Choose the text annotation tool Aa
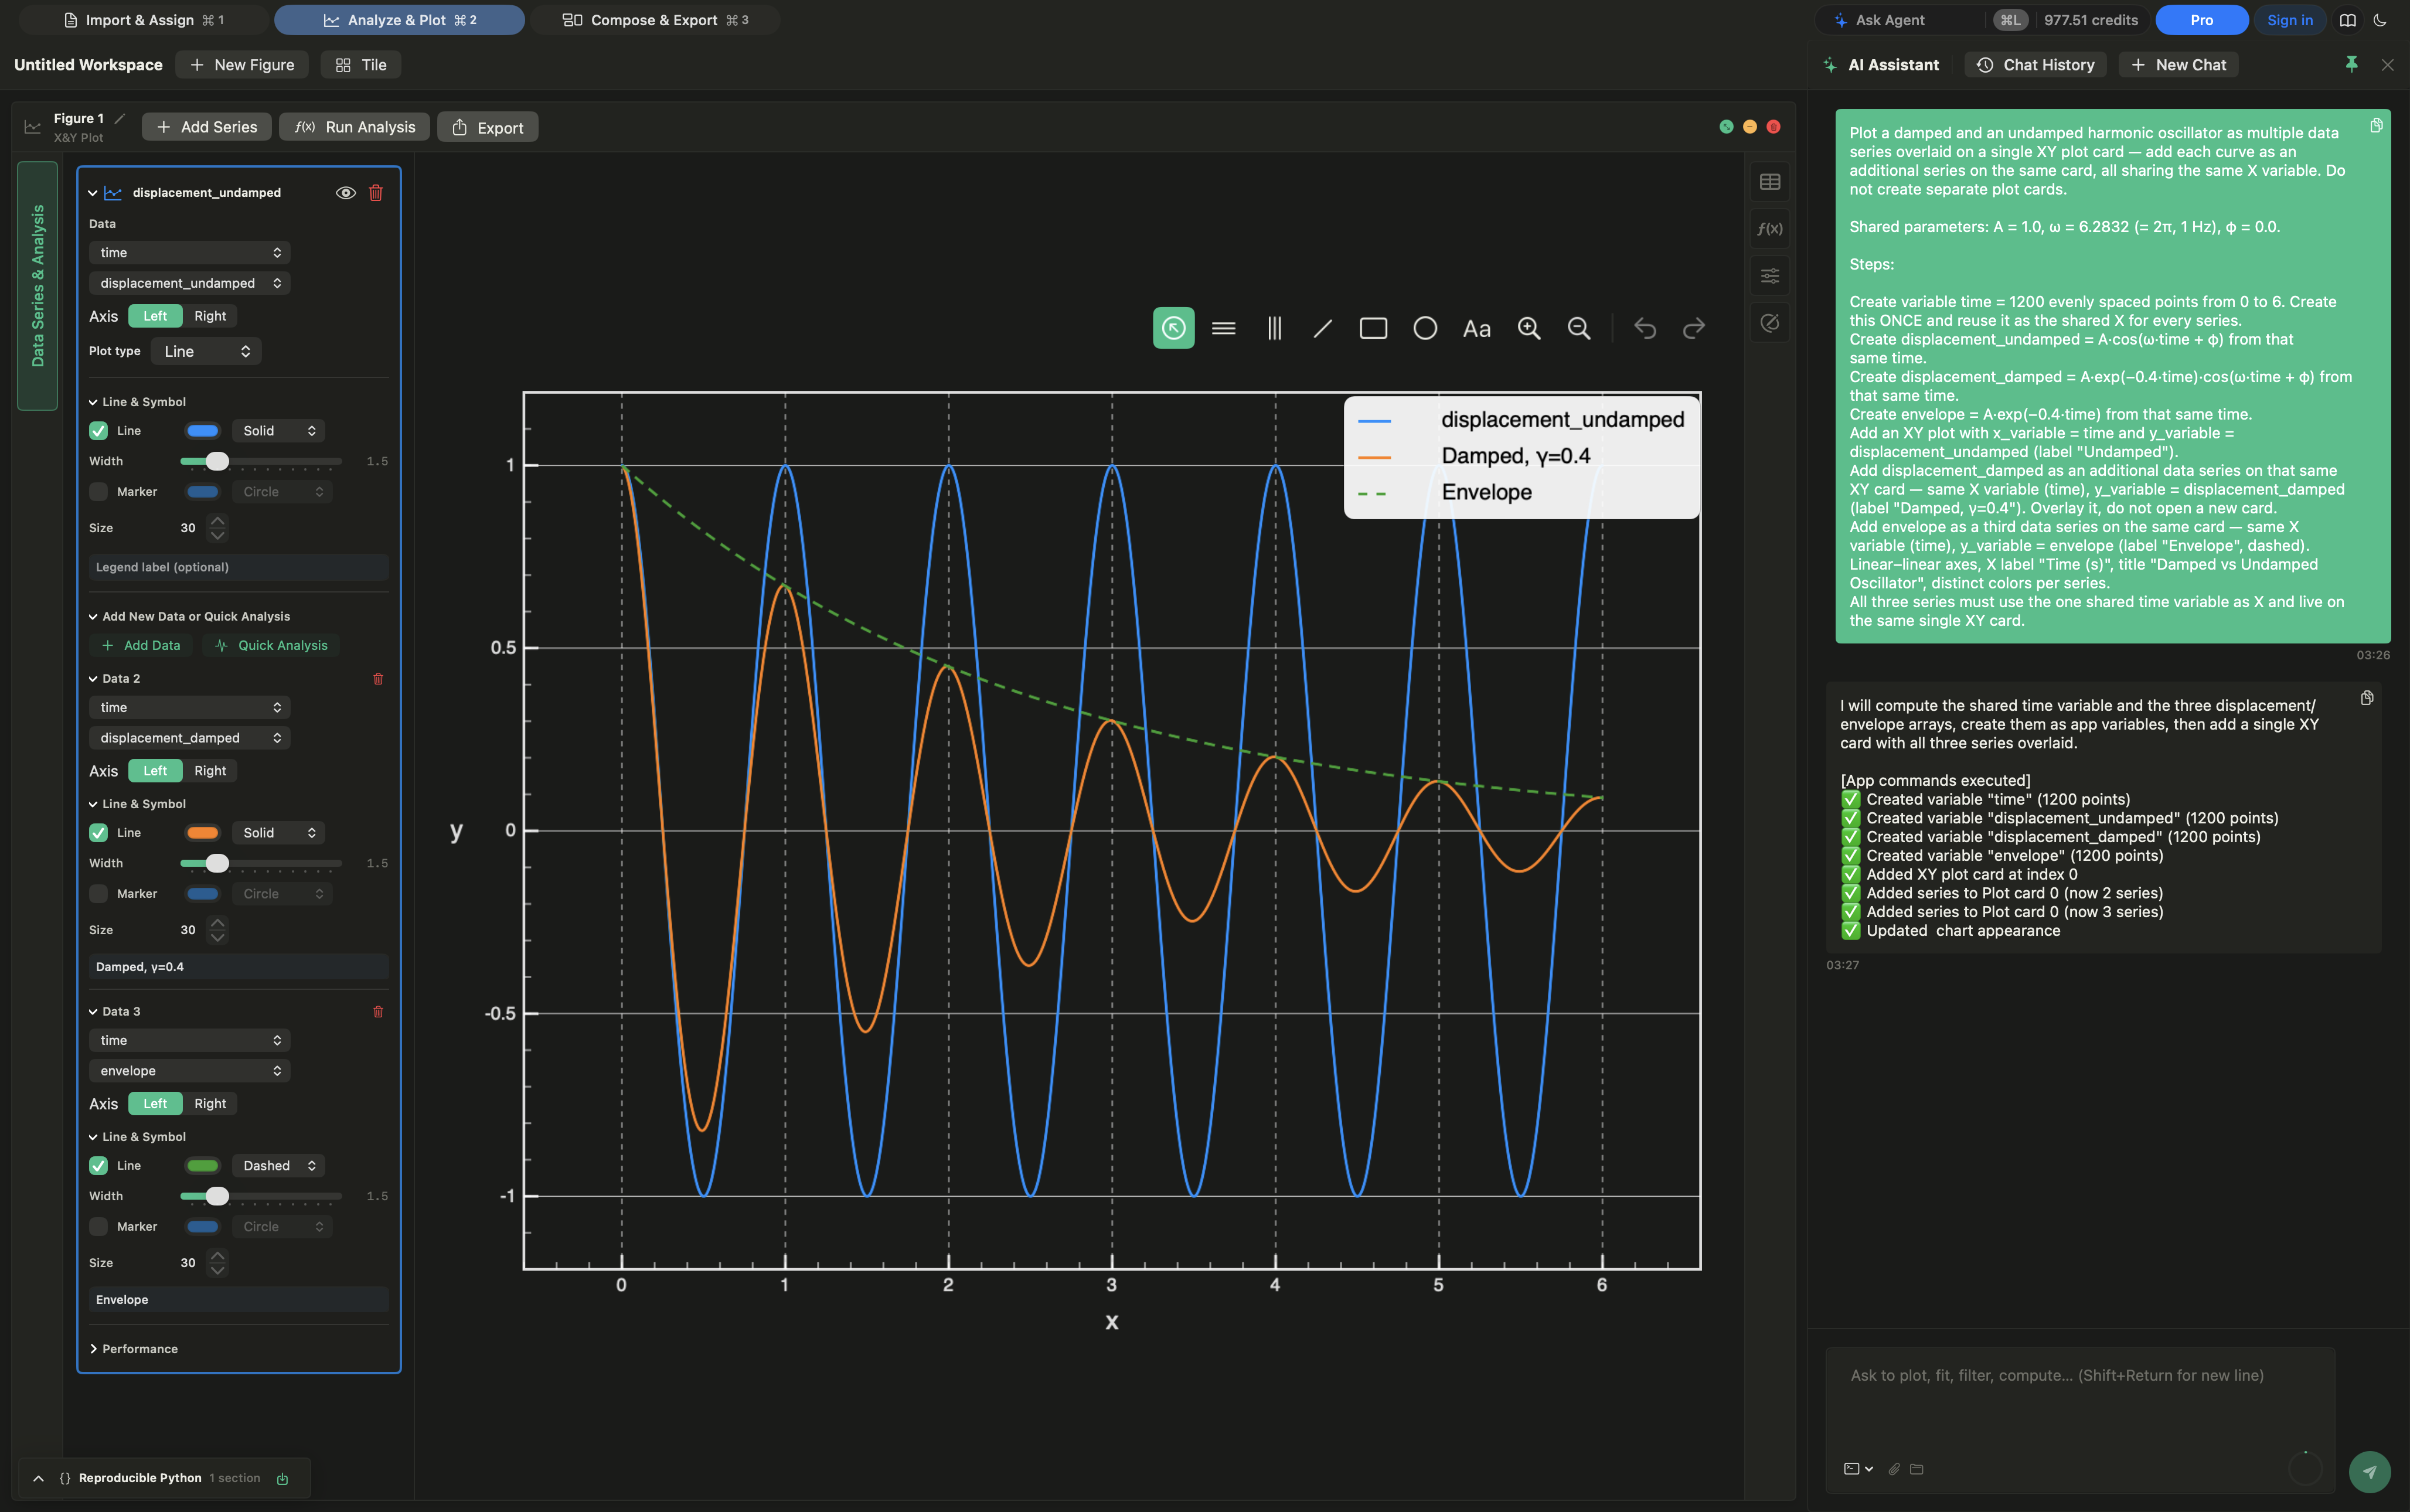The height and width of the screenshot is (1512, 2410). 1476,328
